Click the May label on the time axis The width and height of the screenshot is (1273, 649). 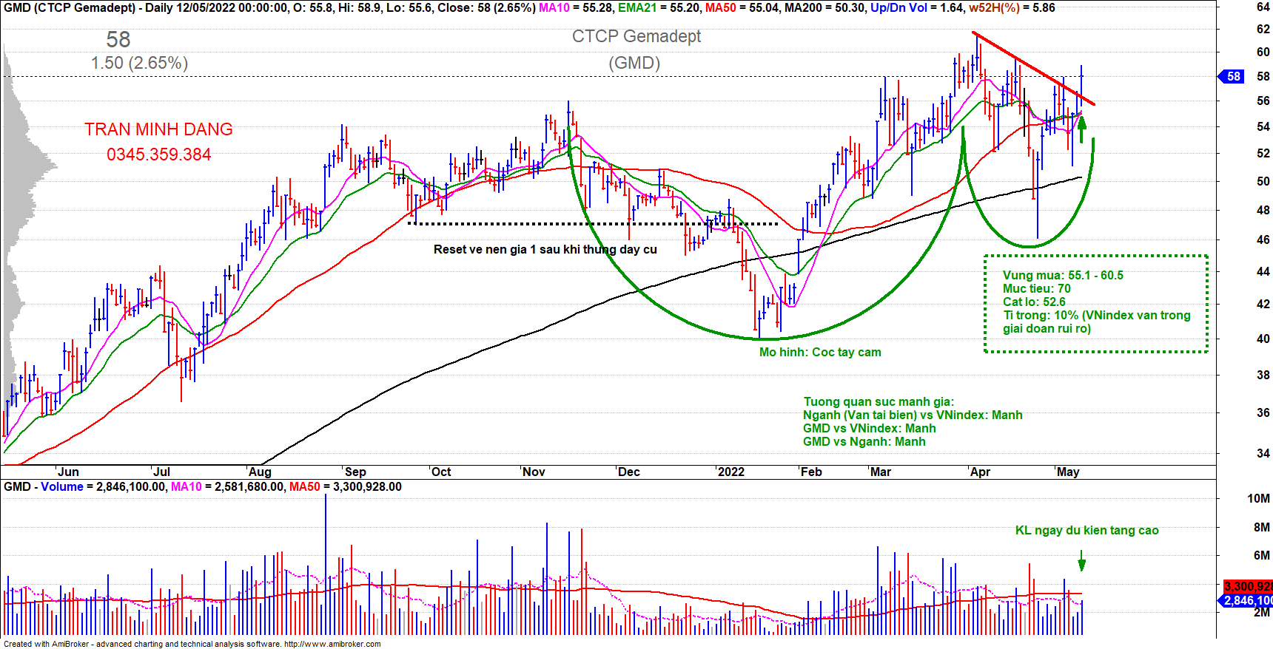pyautogui.click(x=1067, y=472)
